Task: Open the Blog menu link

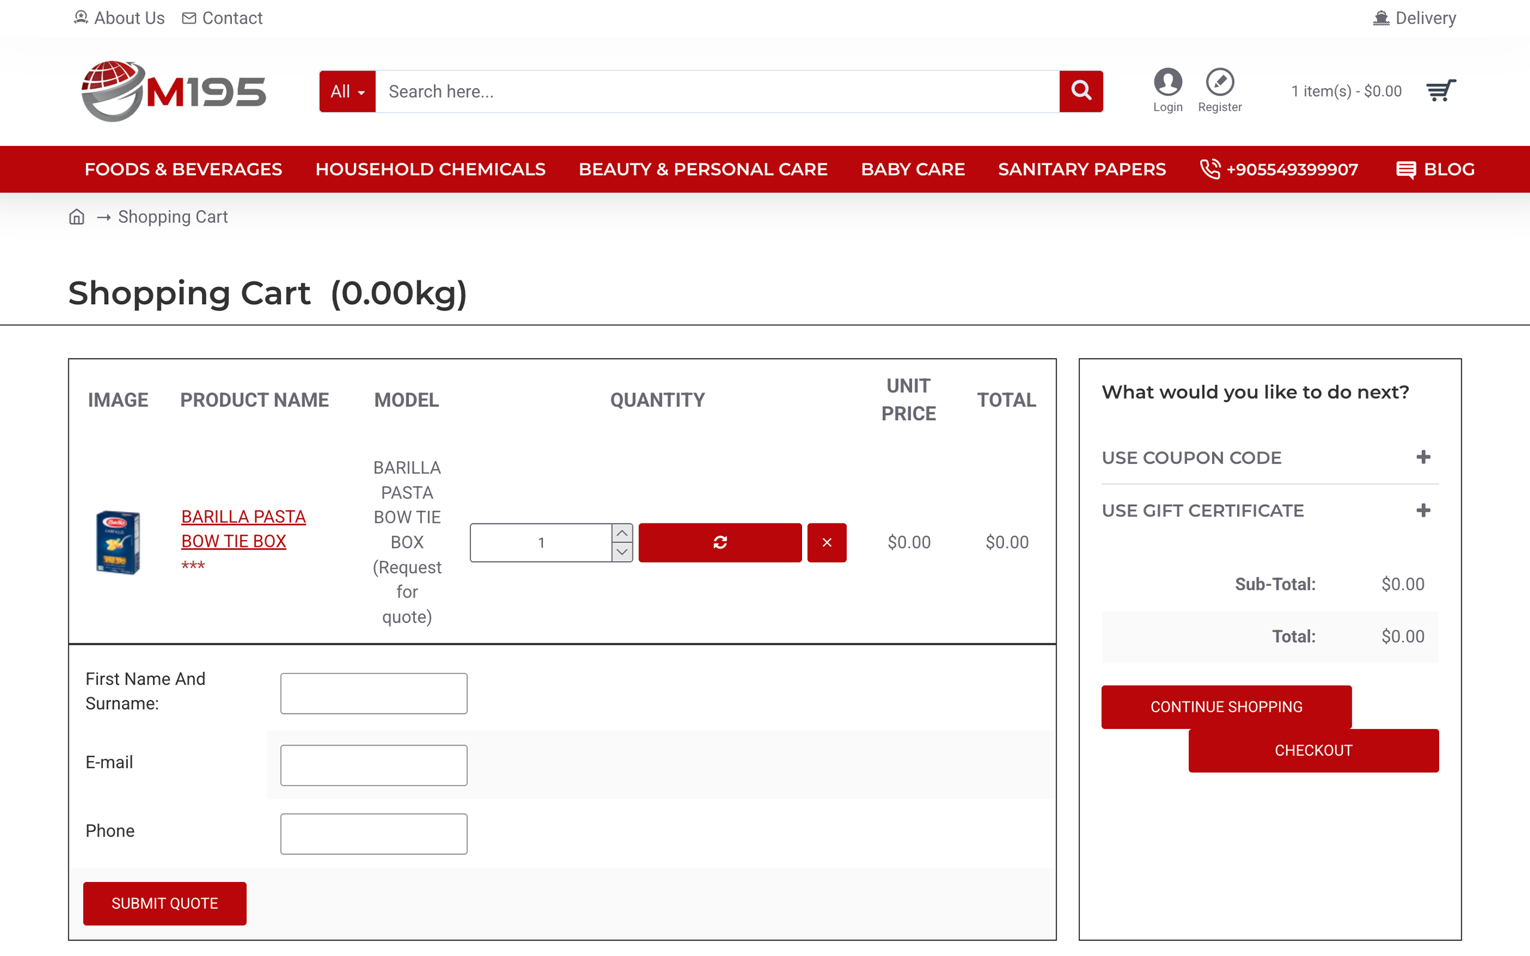Action: (x=1435, y=169)
